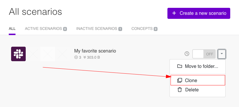Toggle the scenario OFF switch

coord(204,54)
